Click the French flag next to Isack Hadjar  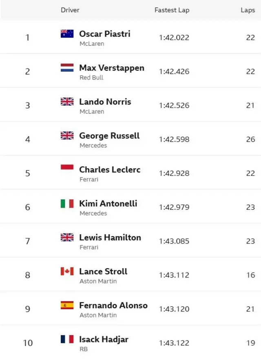pyautogui.click(x=67, y=339)
